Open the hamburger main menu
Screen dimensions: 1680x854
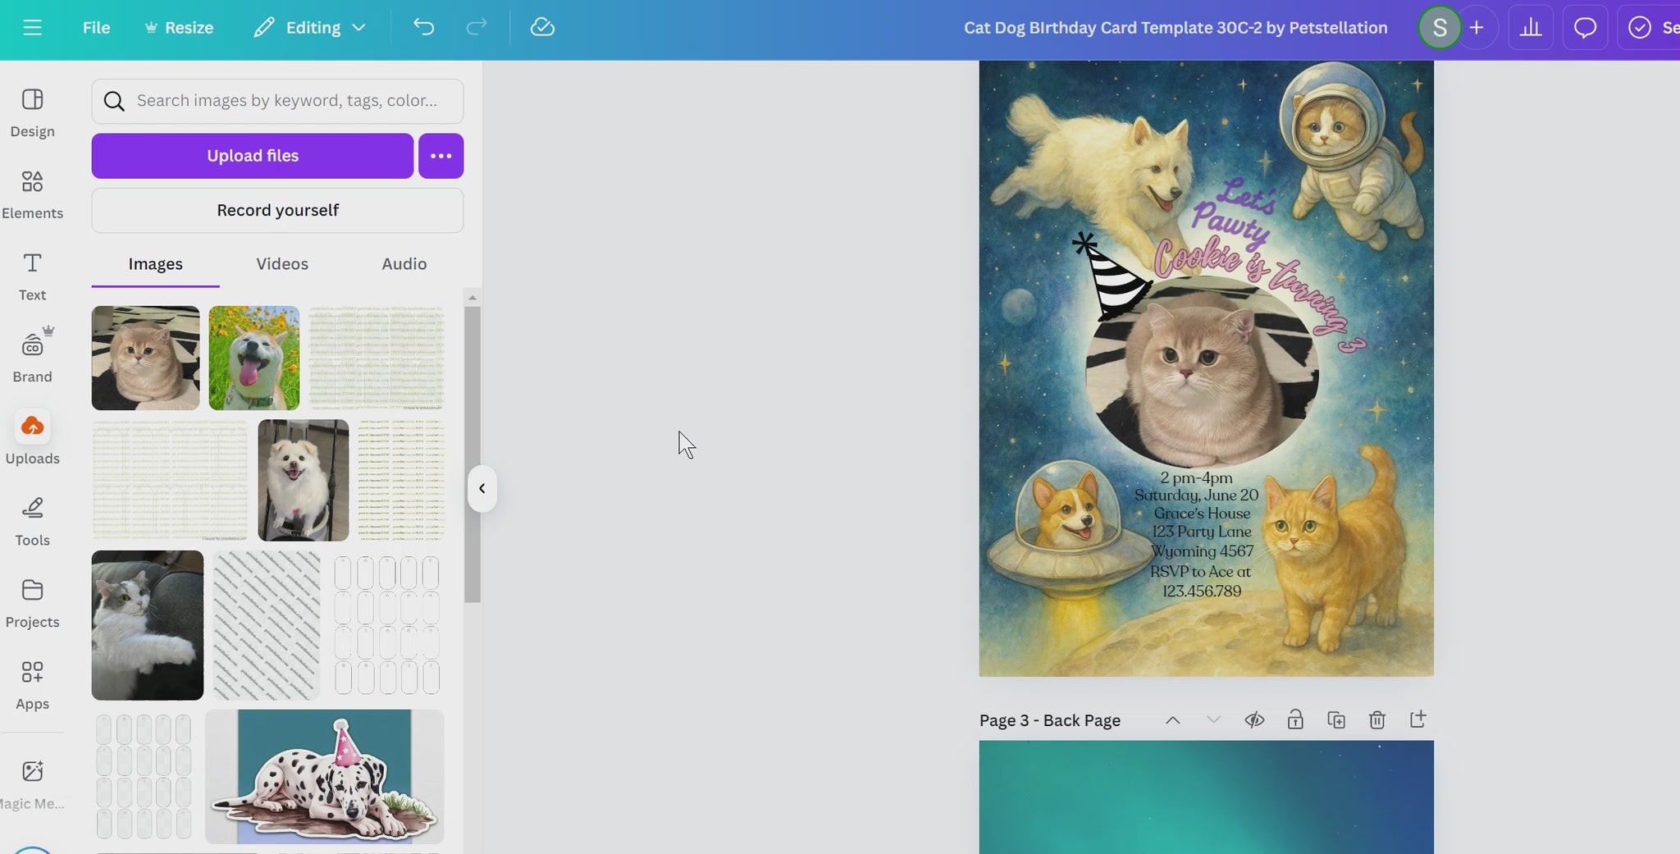32,27
